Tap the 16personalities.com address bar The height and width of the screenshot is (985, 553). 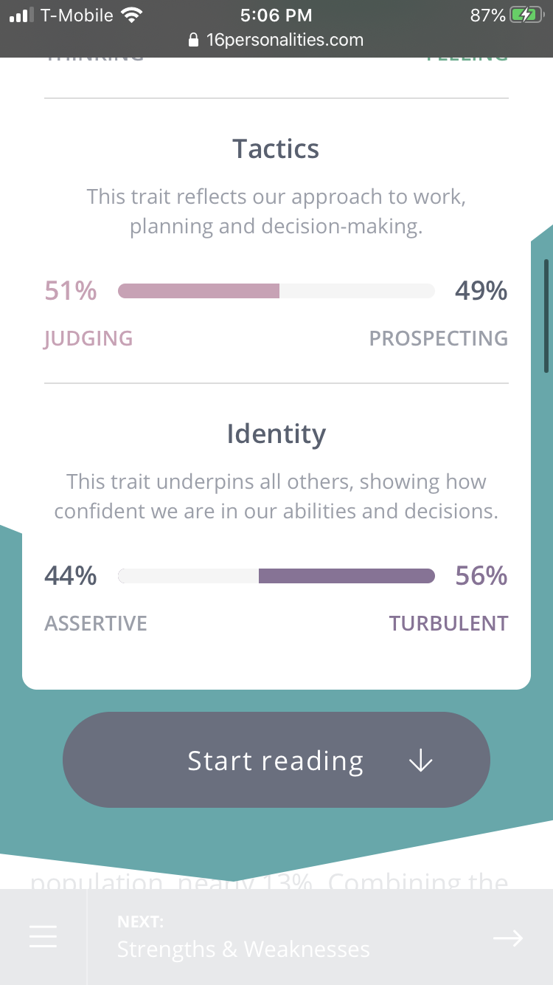coord(276,40)
